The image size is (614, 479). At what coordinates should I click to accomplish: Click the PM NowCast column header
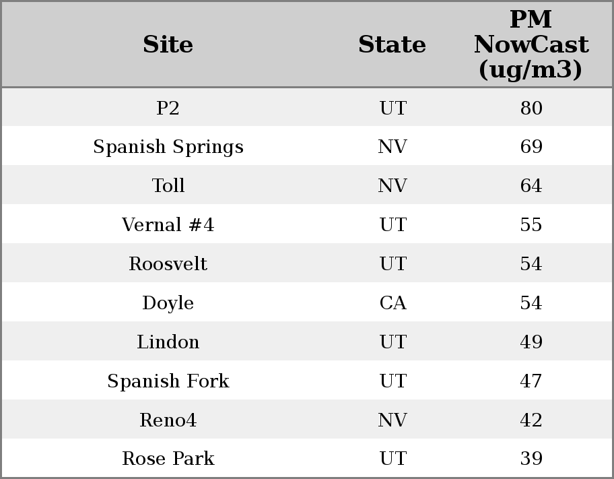(531, 45)
